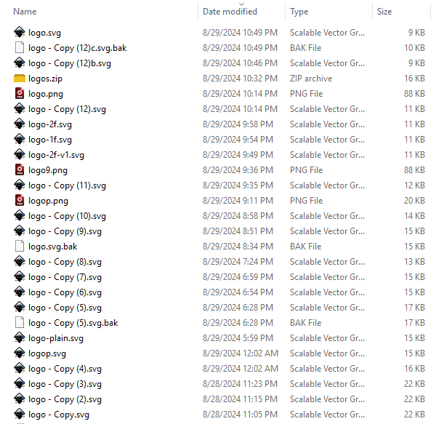The height and width of the screenshot is (424, 436).
Task: Click the date 8/29/2024 9:58 PM
Action: pos(238,124)
